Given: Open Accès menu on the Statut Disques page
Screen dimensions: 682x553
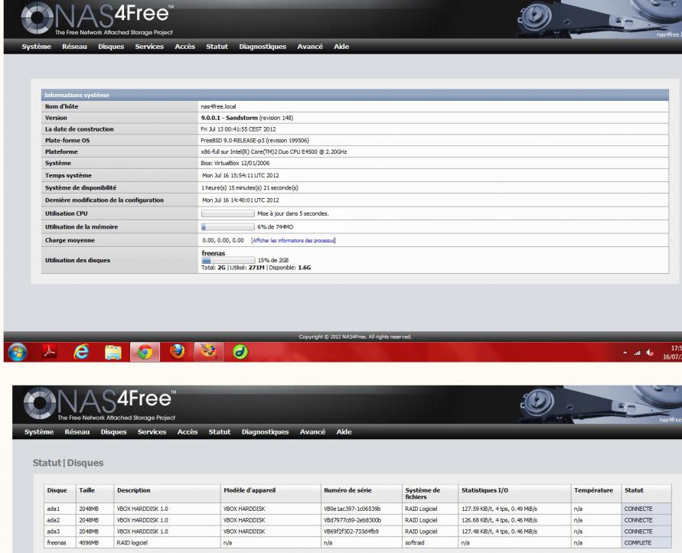Looking at the screenshot, I should tap(188, 431).
